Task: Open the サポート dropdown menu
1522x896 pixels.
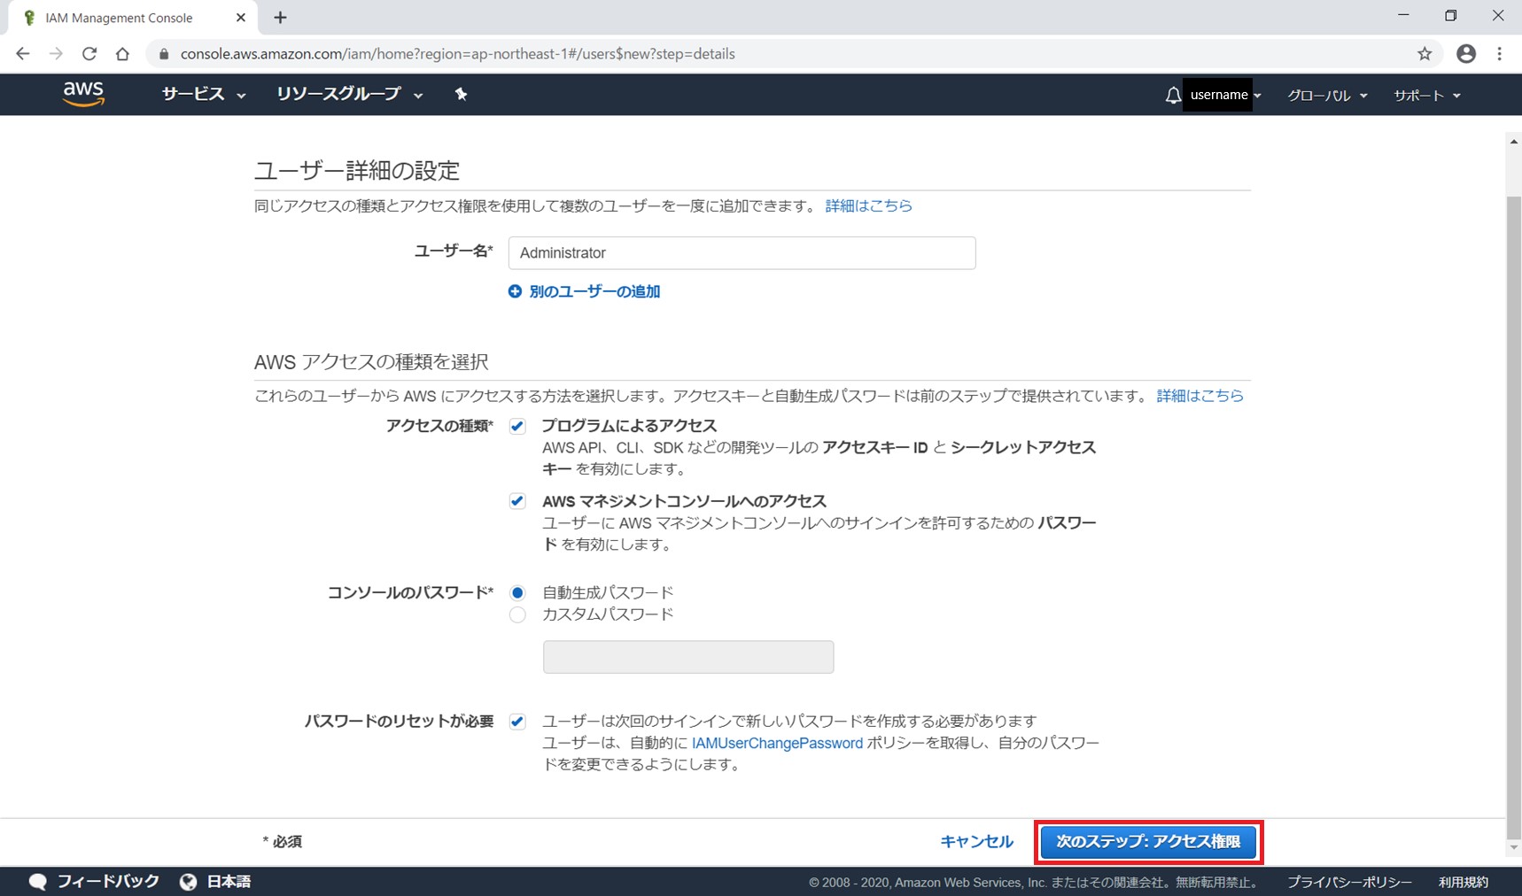Action: [x=1426, y=95]
